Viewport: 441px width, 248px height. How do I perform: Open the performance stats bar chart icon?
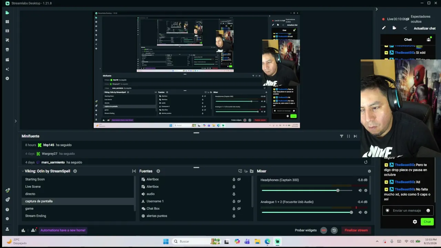[23, 230]
